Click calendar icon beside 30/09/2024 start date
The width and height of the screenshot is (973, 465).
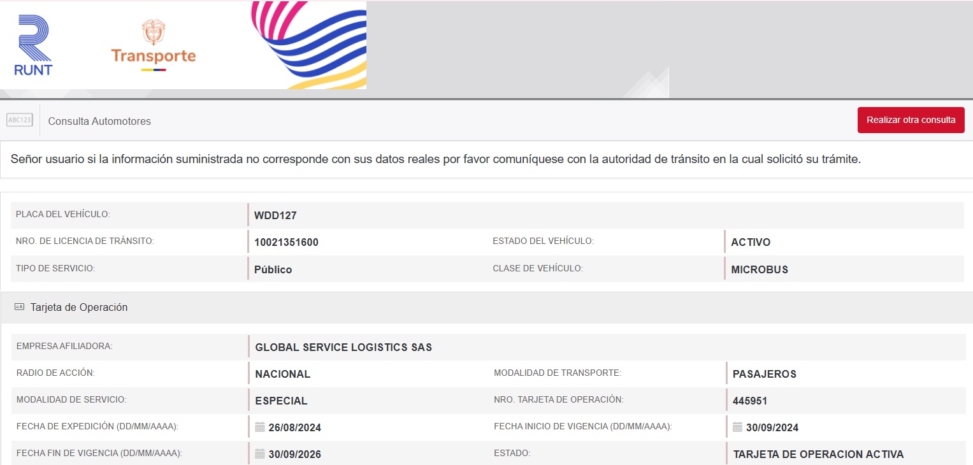click(737, 427)
